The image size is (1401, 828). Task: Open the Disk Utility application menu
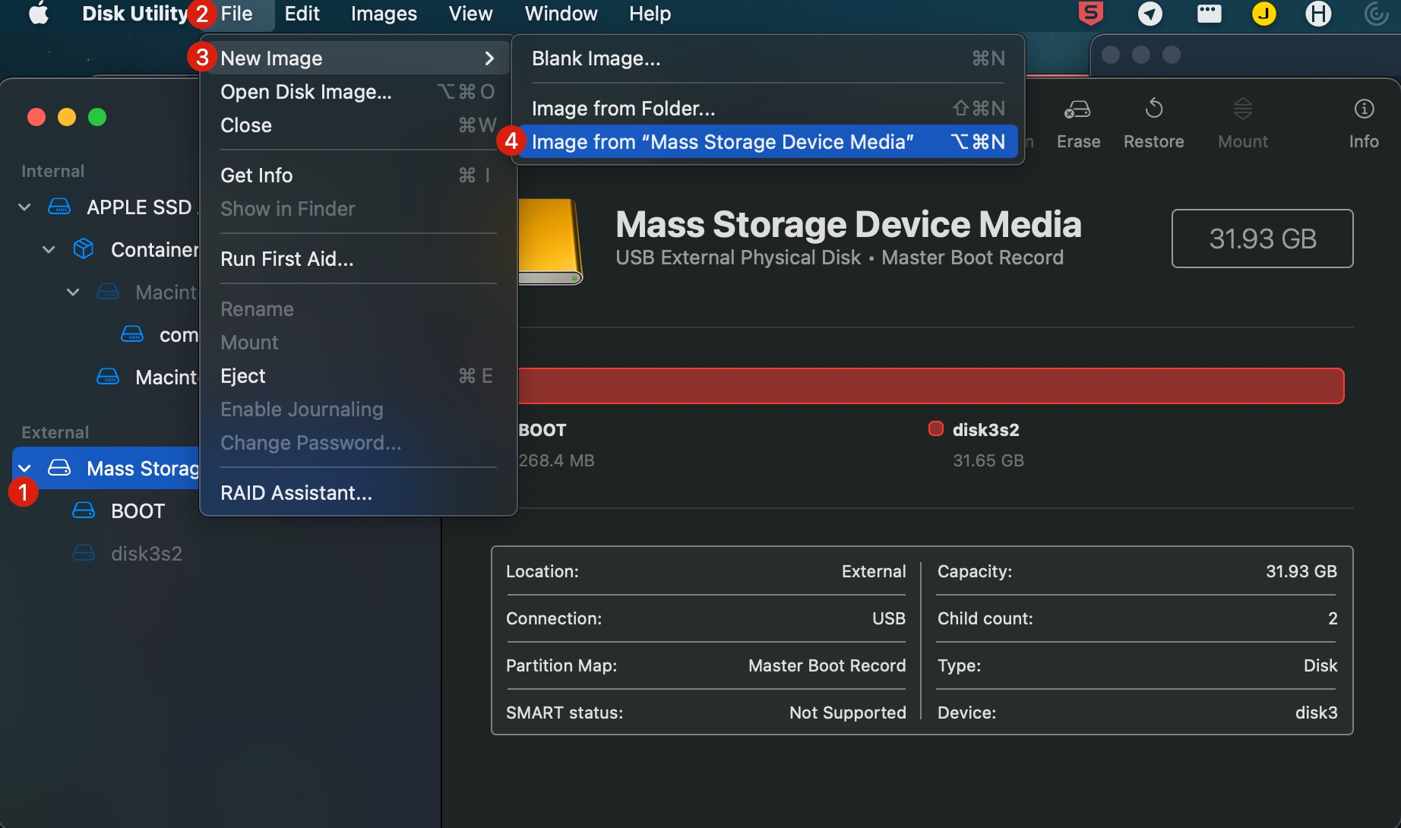(x=134, y=14)
